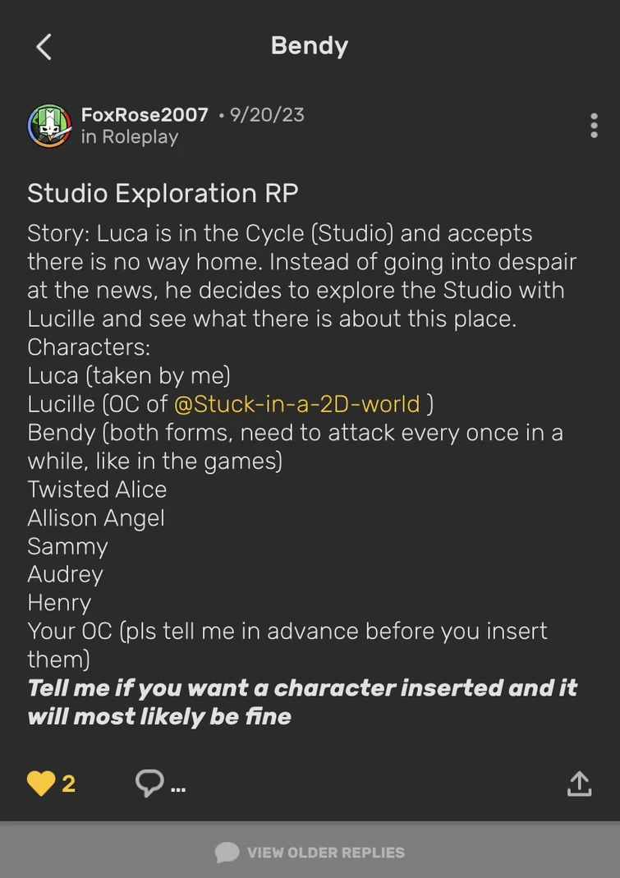Viewport: 620px width, 878px height.
Task: Tap the ellipsis beside the comment bubble
Action: pyautogui.click(x=177, y=788)
